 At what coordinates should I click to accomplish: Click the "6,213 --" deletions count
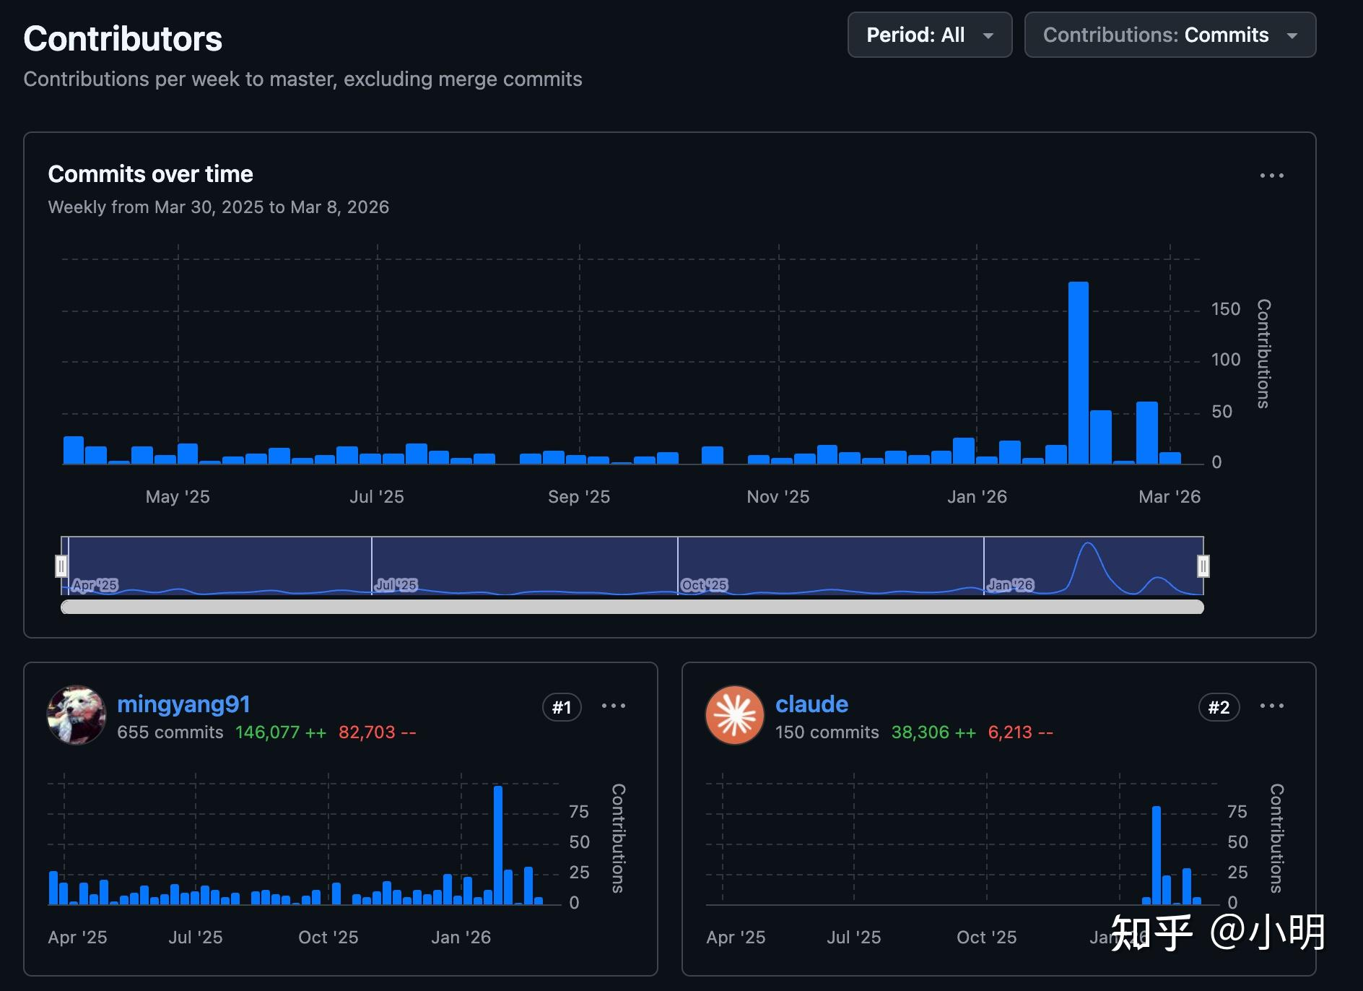(1021, 732)
